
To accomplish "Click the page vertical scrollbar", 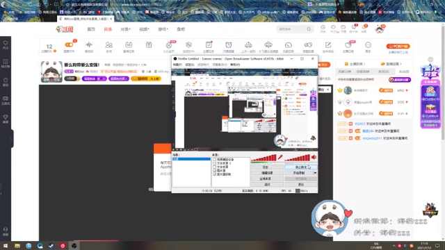I will click(443, 82).
